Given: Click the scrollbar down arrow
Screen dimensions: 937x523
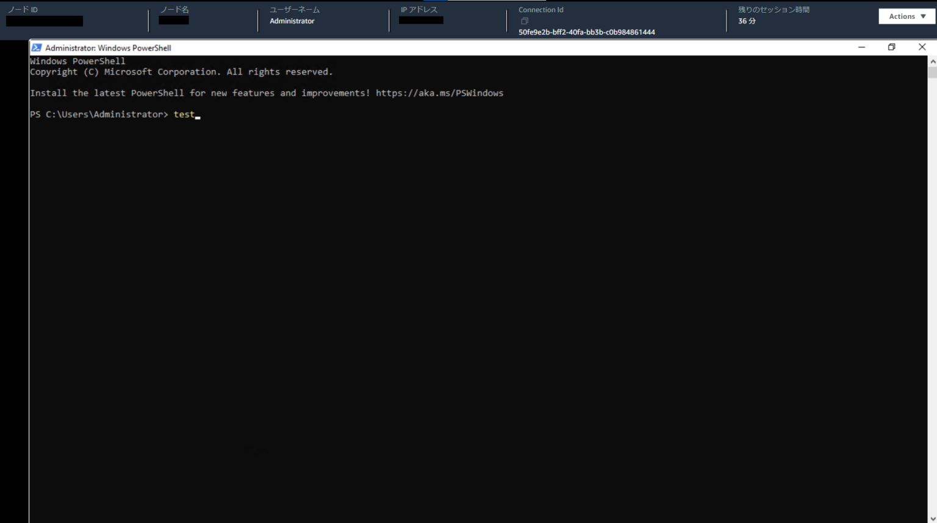Looking at the screenshot, I should [x=933, y=518].
